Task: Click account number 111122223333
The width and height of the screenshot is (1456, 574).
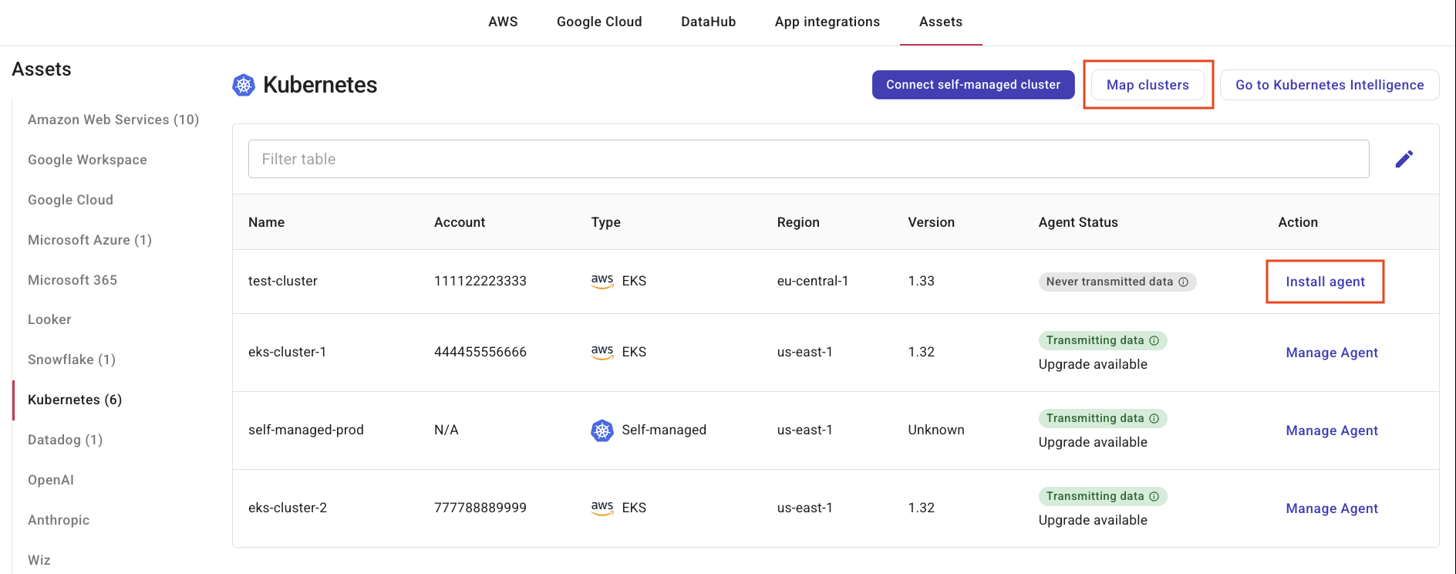Action: [x=480, y=281]
